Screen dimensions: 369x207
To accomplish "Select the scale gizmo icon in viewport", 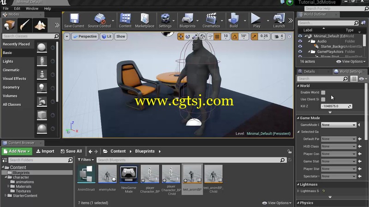I will click(x=195, y=36).
